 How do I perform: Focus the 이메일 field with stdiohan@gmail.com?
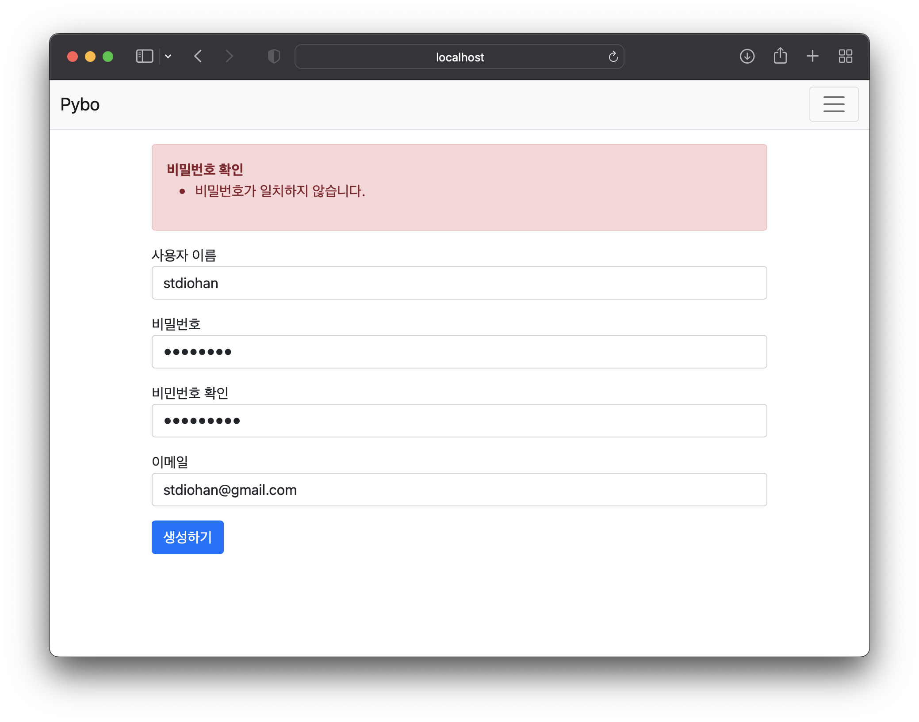point(459,490)
